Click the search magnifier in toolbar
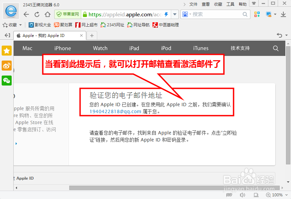This screenshot has width=291, height=199. (x=245, y=14)
